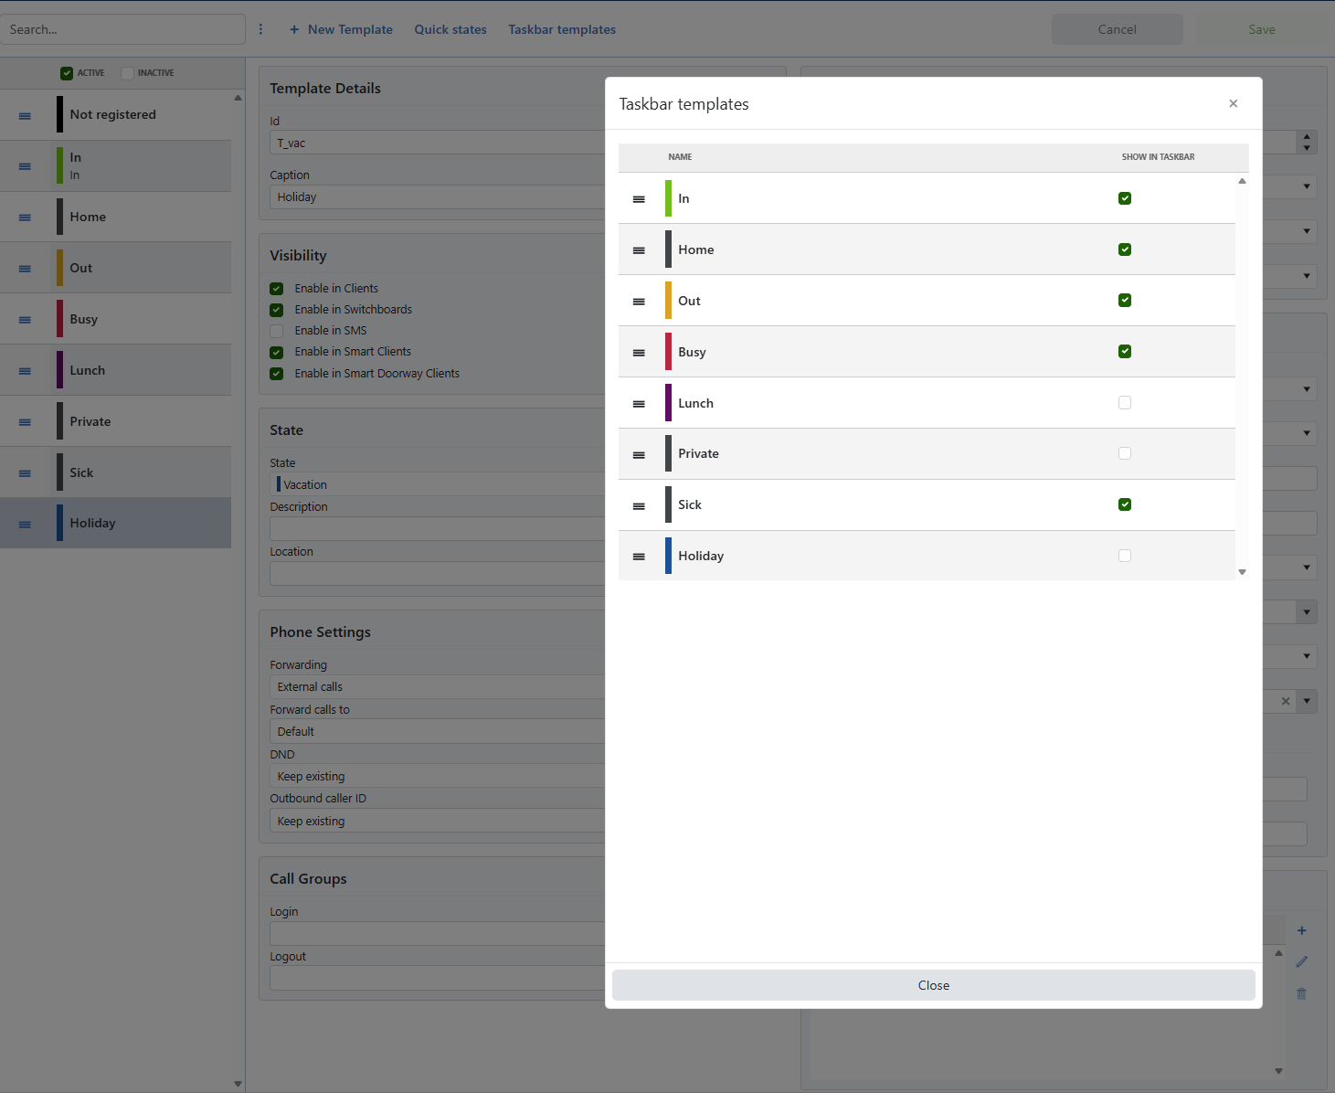Viewport: 1335px width, 1093px height.
Task: Click the green color bar of In row
Action: (668, 198)
